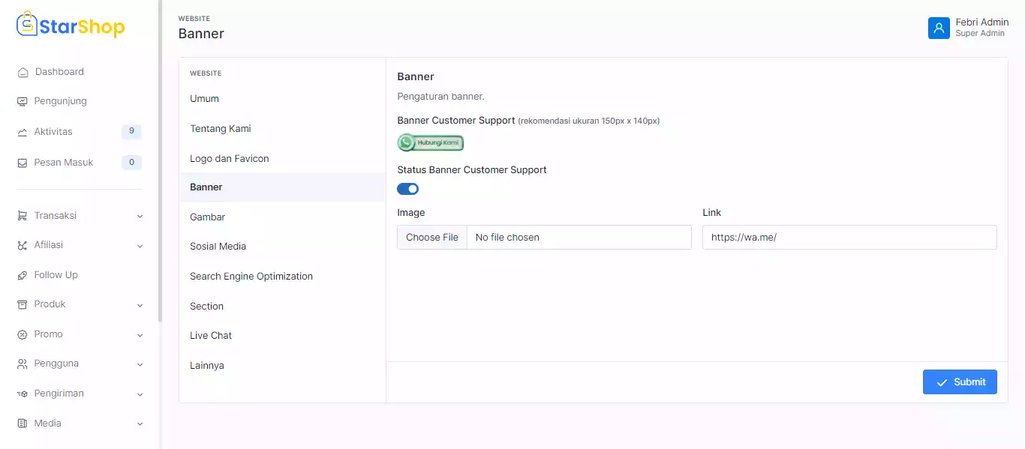
Task: Open Pesan Masuk inbox icon
Action: click(x=23, y=163)
